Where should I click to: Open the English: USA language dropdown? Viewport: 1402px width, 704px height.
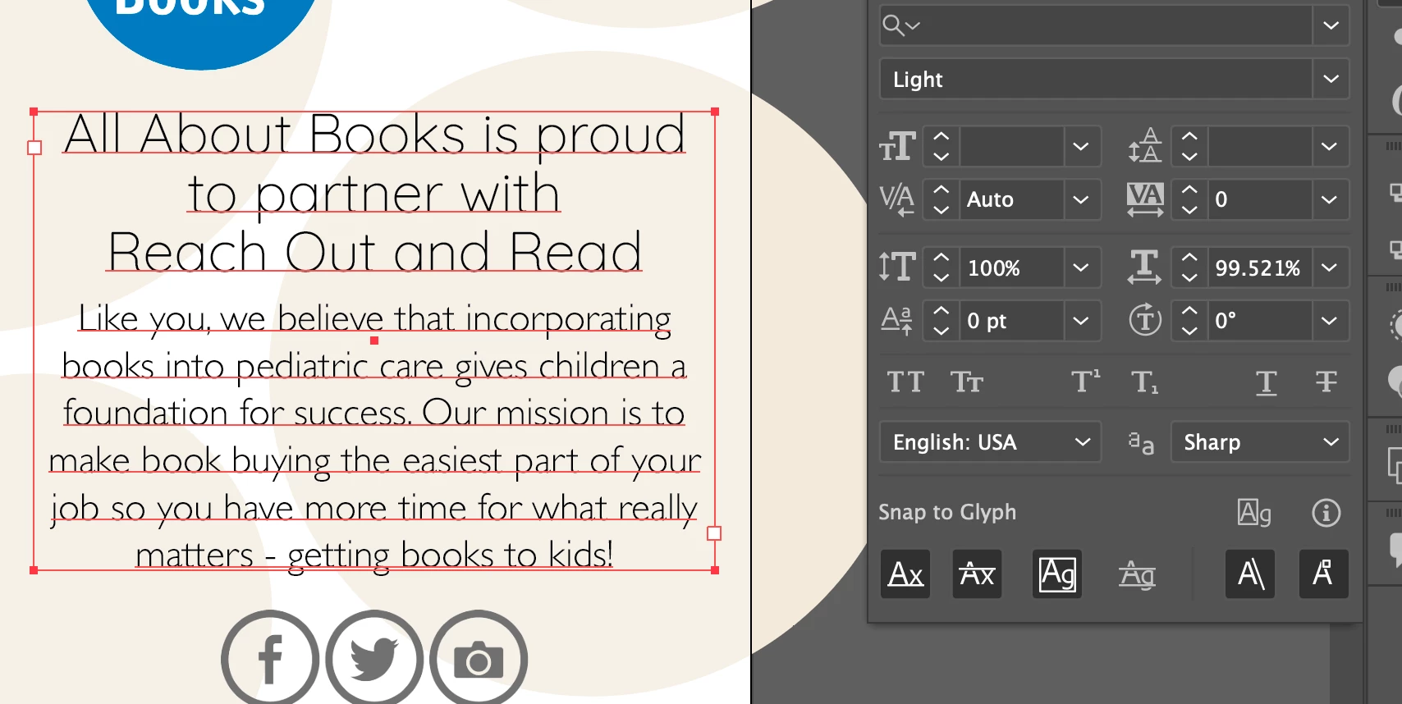990,442
